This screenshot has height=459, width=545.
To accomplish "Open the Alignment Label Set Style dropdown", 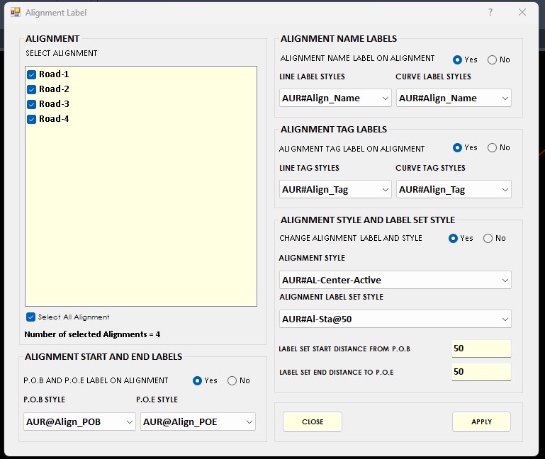I will [395, 319].
